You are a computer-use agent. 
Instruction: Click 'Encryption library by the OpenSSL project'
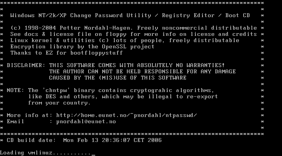[82, 47]
